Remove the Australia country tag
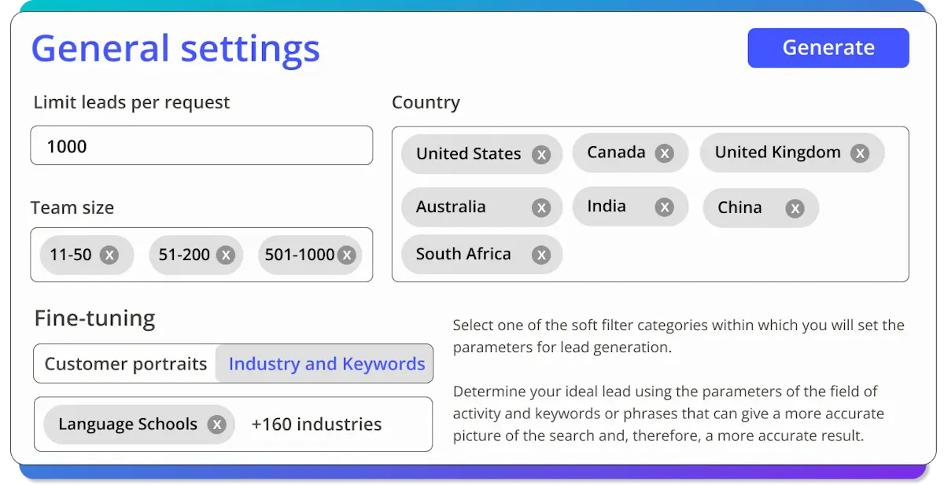The height and width of the screenshot is (485, 944). (x=540, y=208)
